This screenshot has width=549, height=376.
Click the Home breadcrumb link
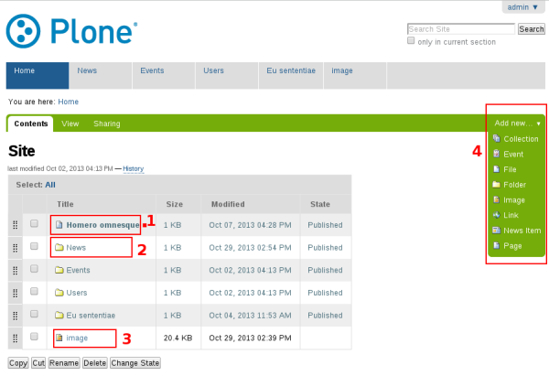[69, 102]
